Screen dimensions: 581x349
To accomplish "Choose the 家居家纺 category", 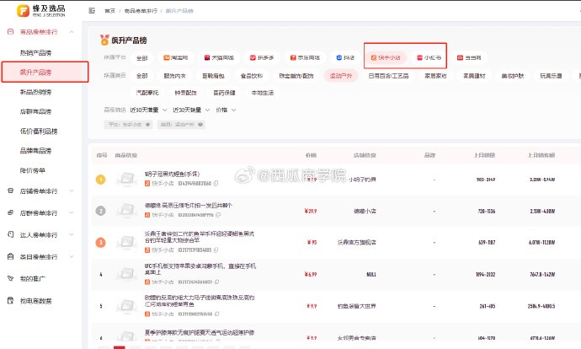I will pos(435,76).
